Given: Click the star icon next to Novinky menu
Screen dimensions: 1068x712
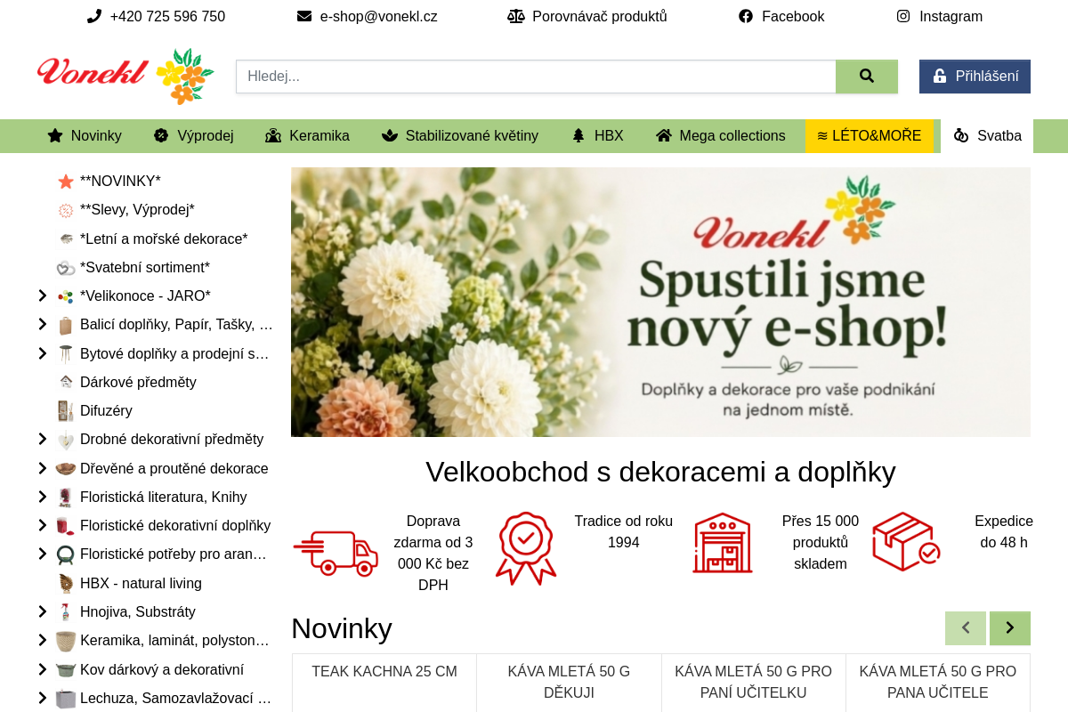Looking at the screenshot, I should click(55, 135).
